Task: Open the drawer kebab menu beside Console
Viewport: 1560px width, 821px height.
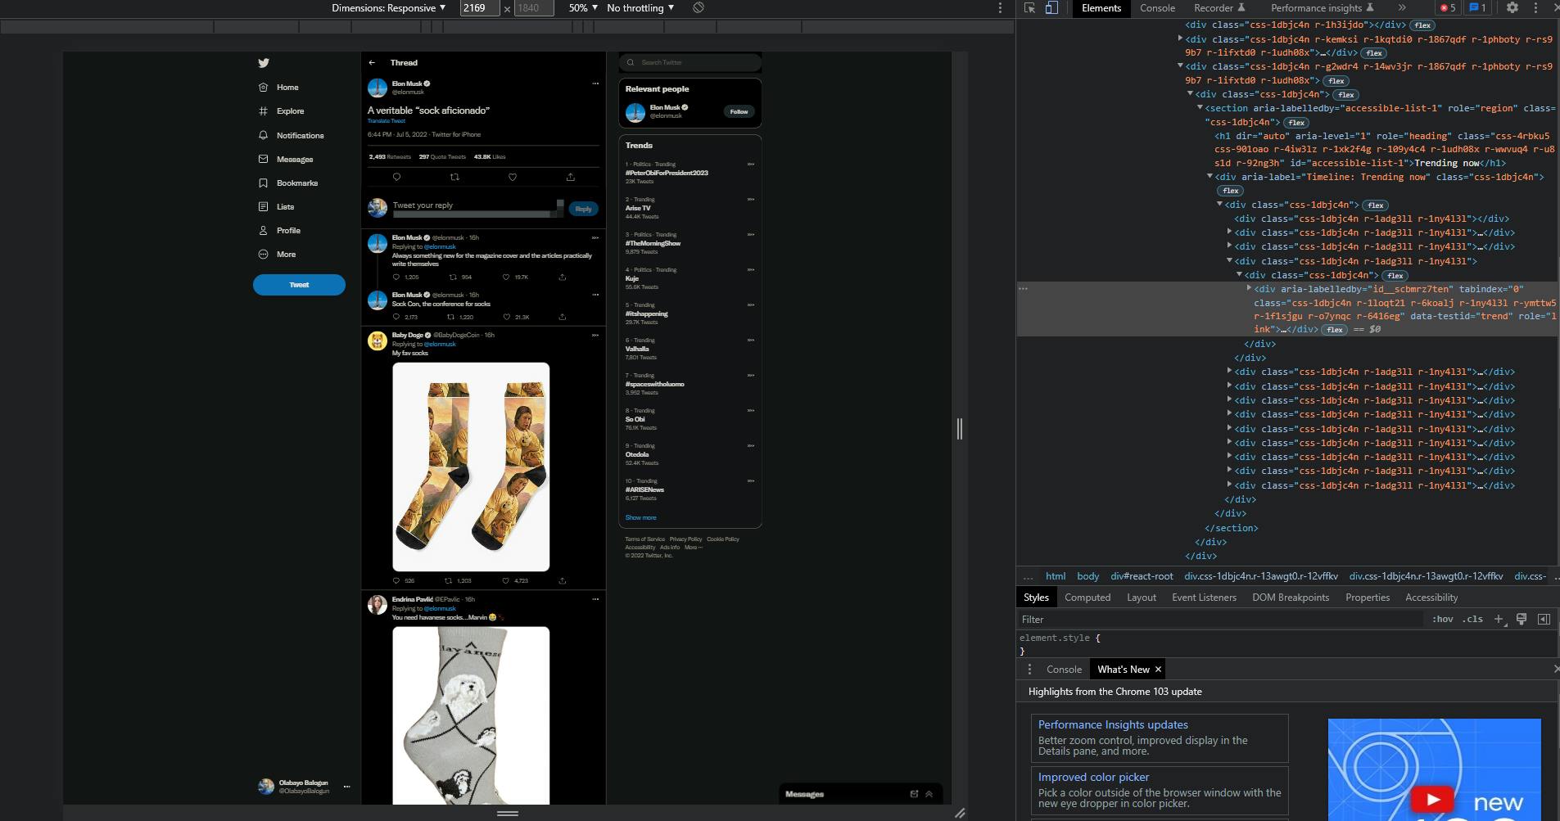Action: tap(1029, 669)
